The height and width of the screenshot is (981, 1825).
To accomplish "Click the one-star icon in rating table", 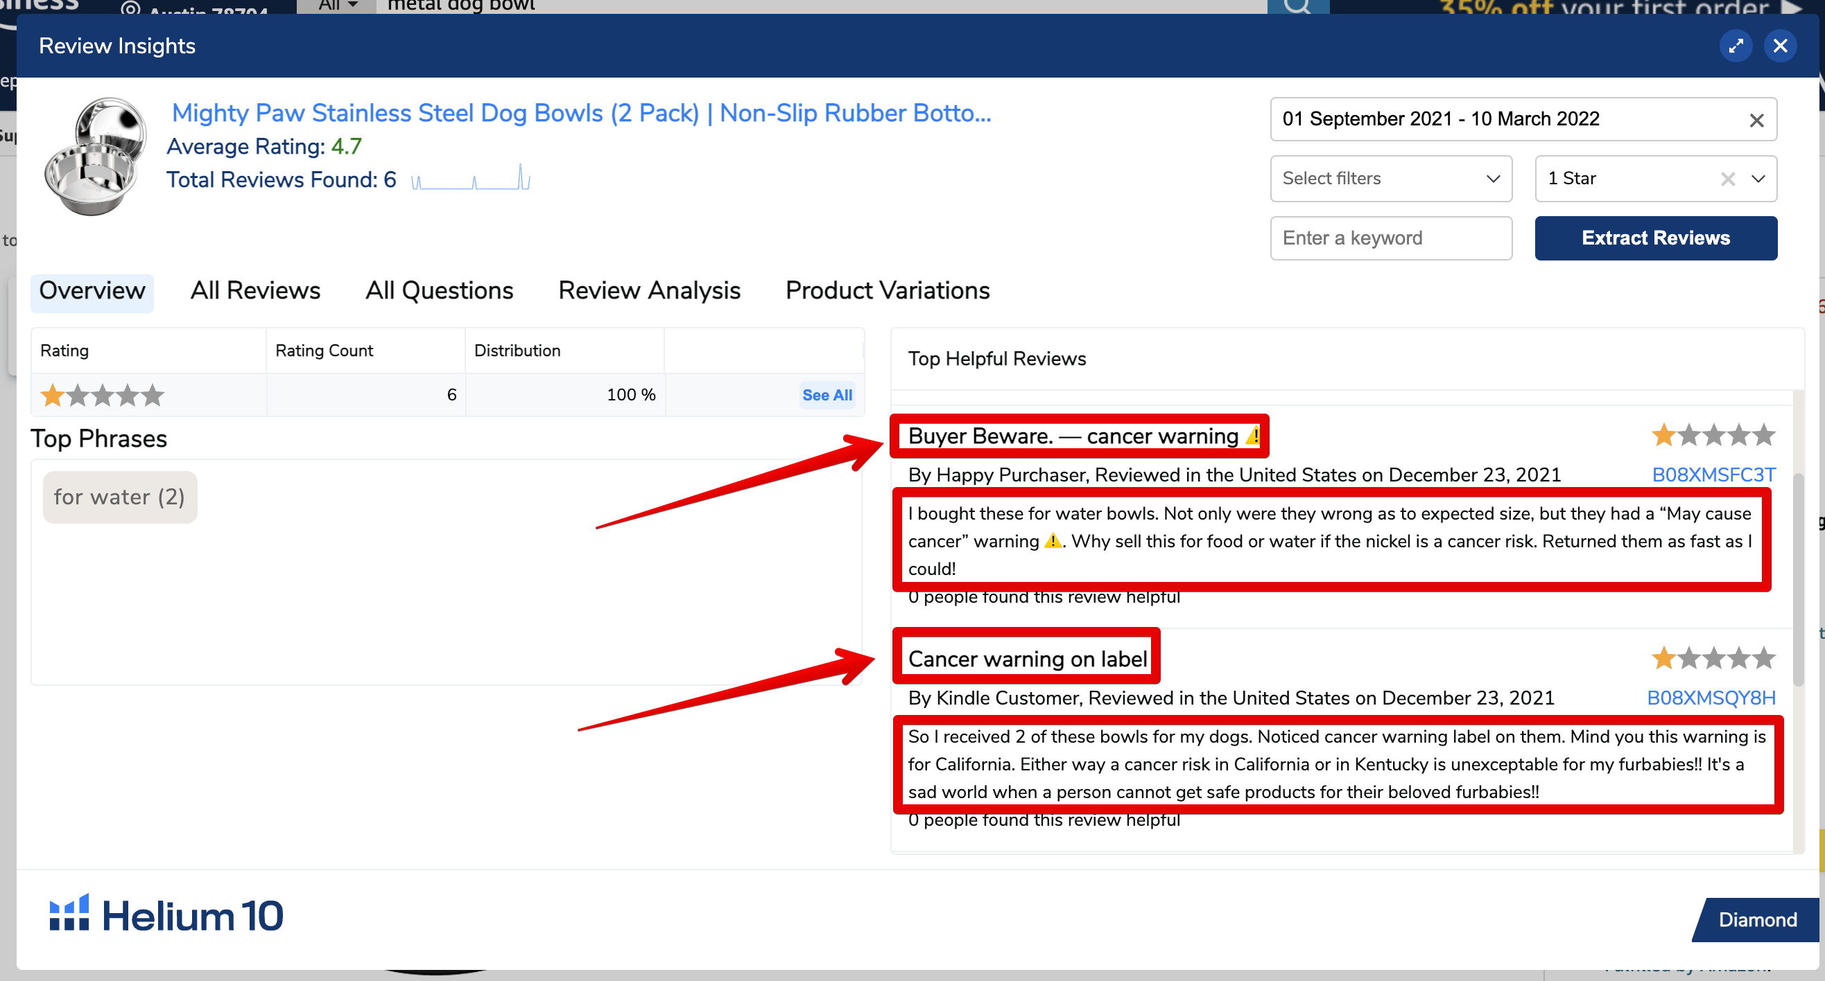I will [x=102, y=395].
